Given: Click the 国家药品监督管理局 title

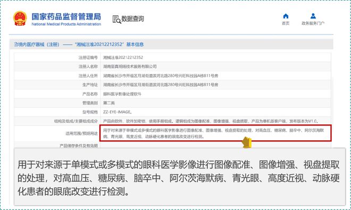Looking at the screenshot, I should [66, 16].
